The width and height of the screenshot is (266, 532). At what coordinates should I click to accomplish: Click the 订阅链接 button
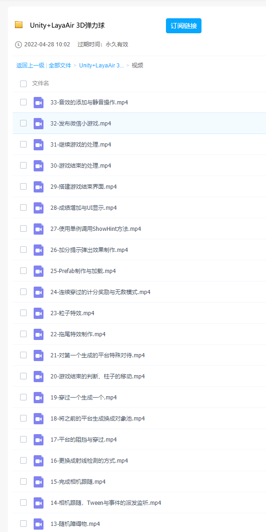pyautogui.click(x=184, y=26)
